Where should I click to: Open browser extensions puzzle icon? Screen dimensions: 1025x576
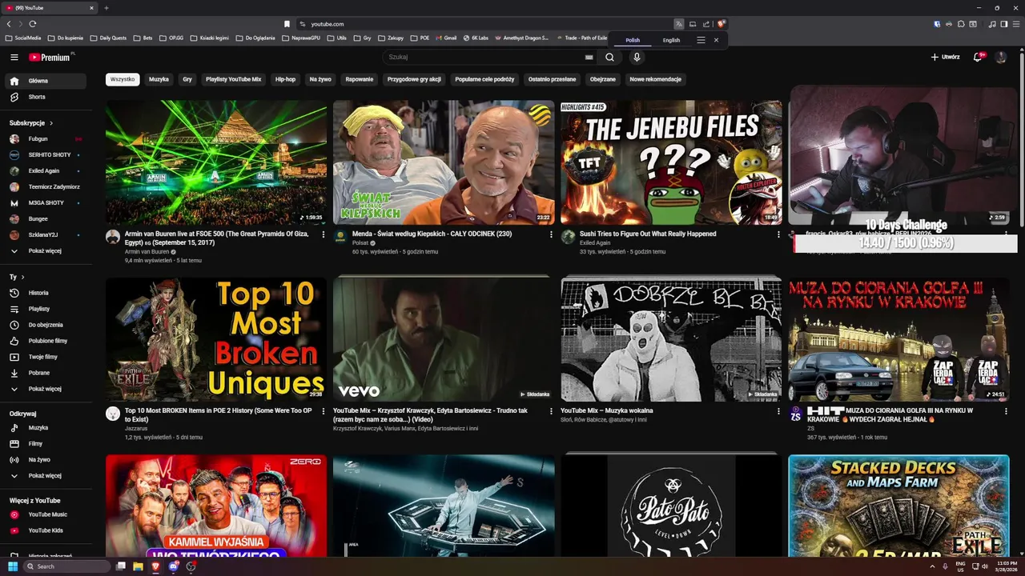(961, 24)
